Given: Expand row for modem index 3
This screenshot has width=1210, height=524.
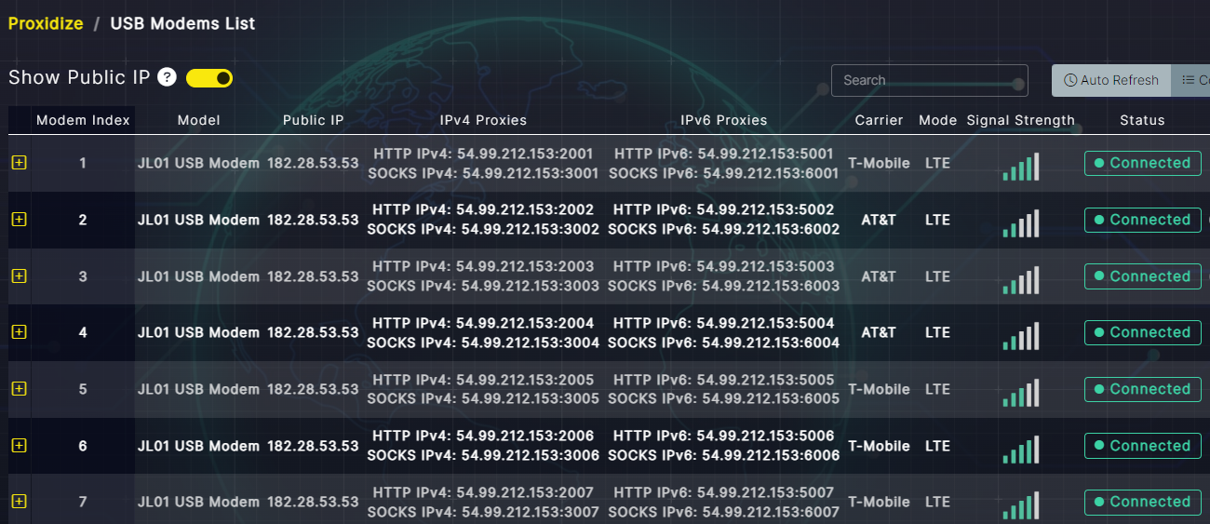Looking at the screenshot, I should (19, 276).
